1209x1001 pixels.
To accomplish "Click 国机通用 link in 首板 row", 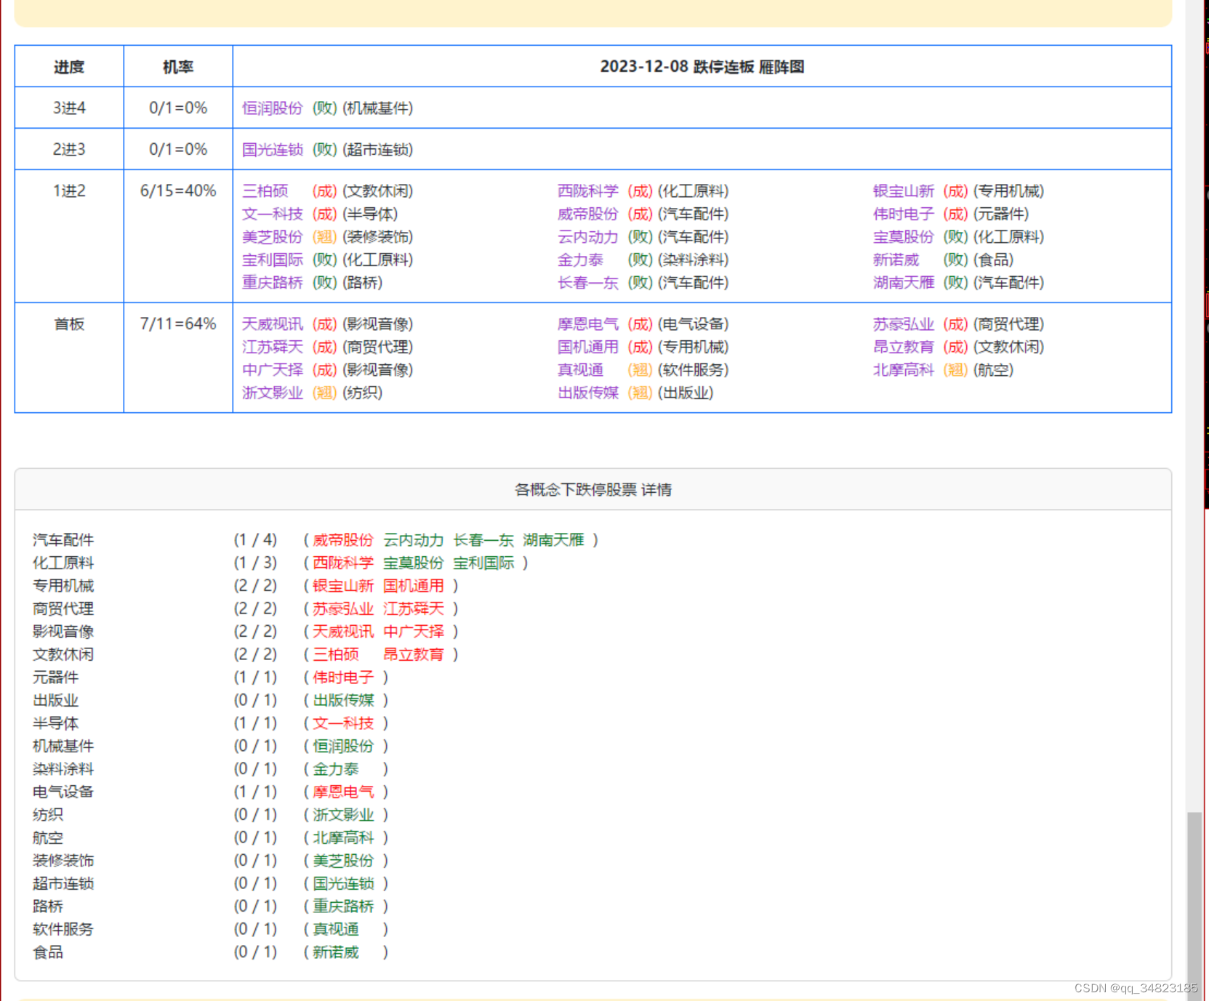I will point(588,347).
